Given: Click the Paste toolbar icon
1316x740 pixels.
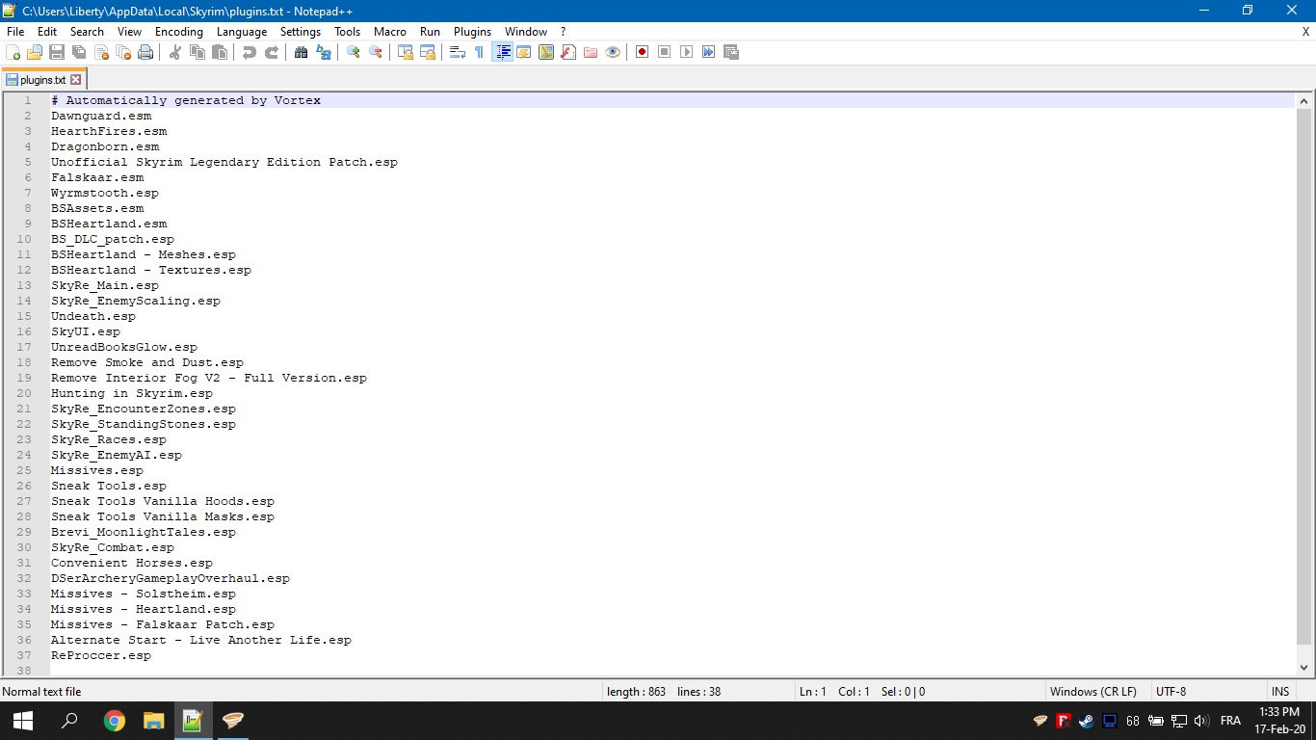Looking at the screenshot, I should pyautogui.click(x=220, y=52).
